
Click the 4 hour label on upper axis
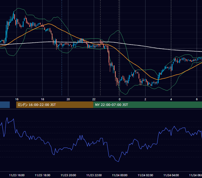pos(171,99)
